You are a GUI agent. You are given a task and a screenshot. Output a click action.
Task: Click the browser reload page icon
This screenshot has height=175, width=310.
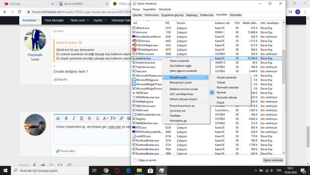click(x=22, y=12)
